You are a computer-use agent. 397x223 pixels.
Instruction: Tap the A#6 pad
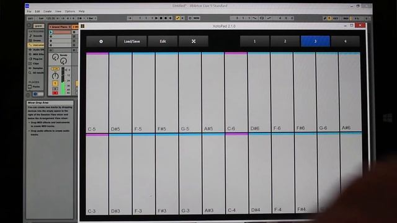click(x=349, y=92)
